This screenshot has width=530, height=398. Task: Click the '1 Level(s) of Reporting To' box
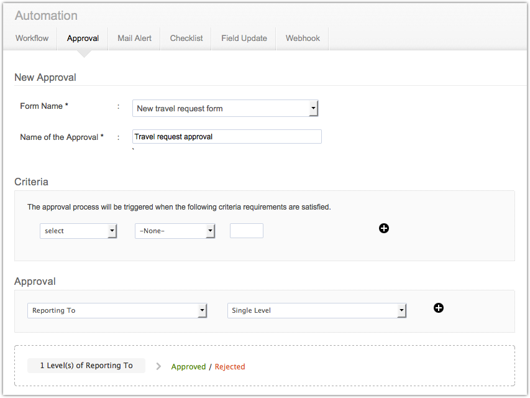[86, 366]
